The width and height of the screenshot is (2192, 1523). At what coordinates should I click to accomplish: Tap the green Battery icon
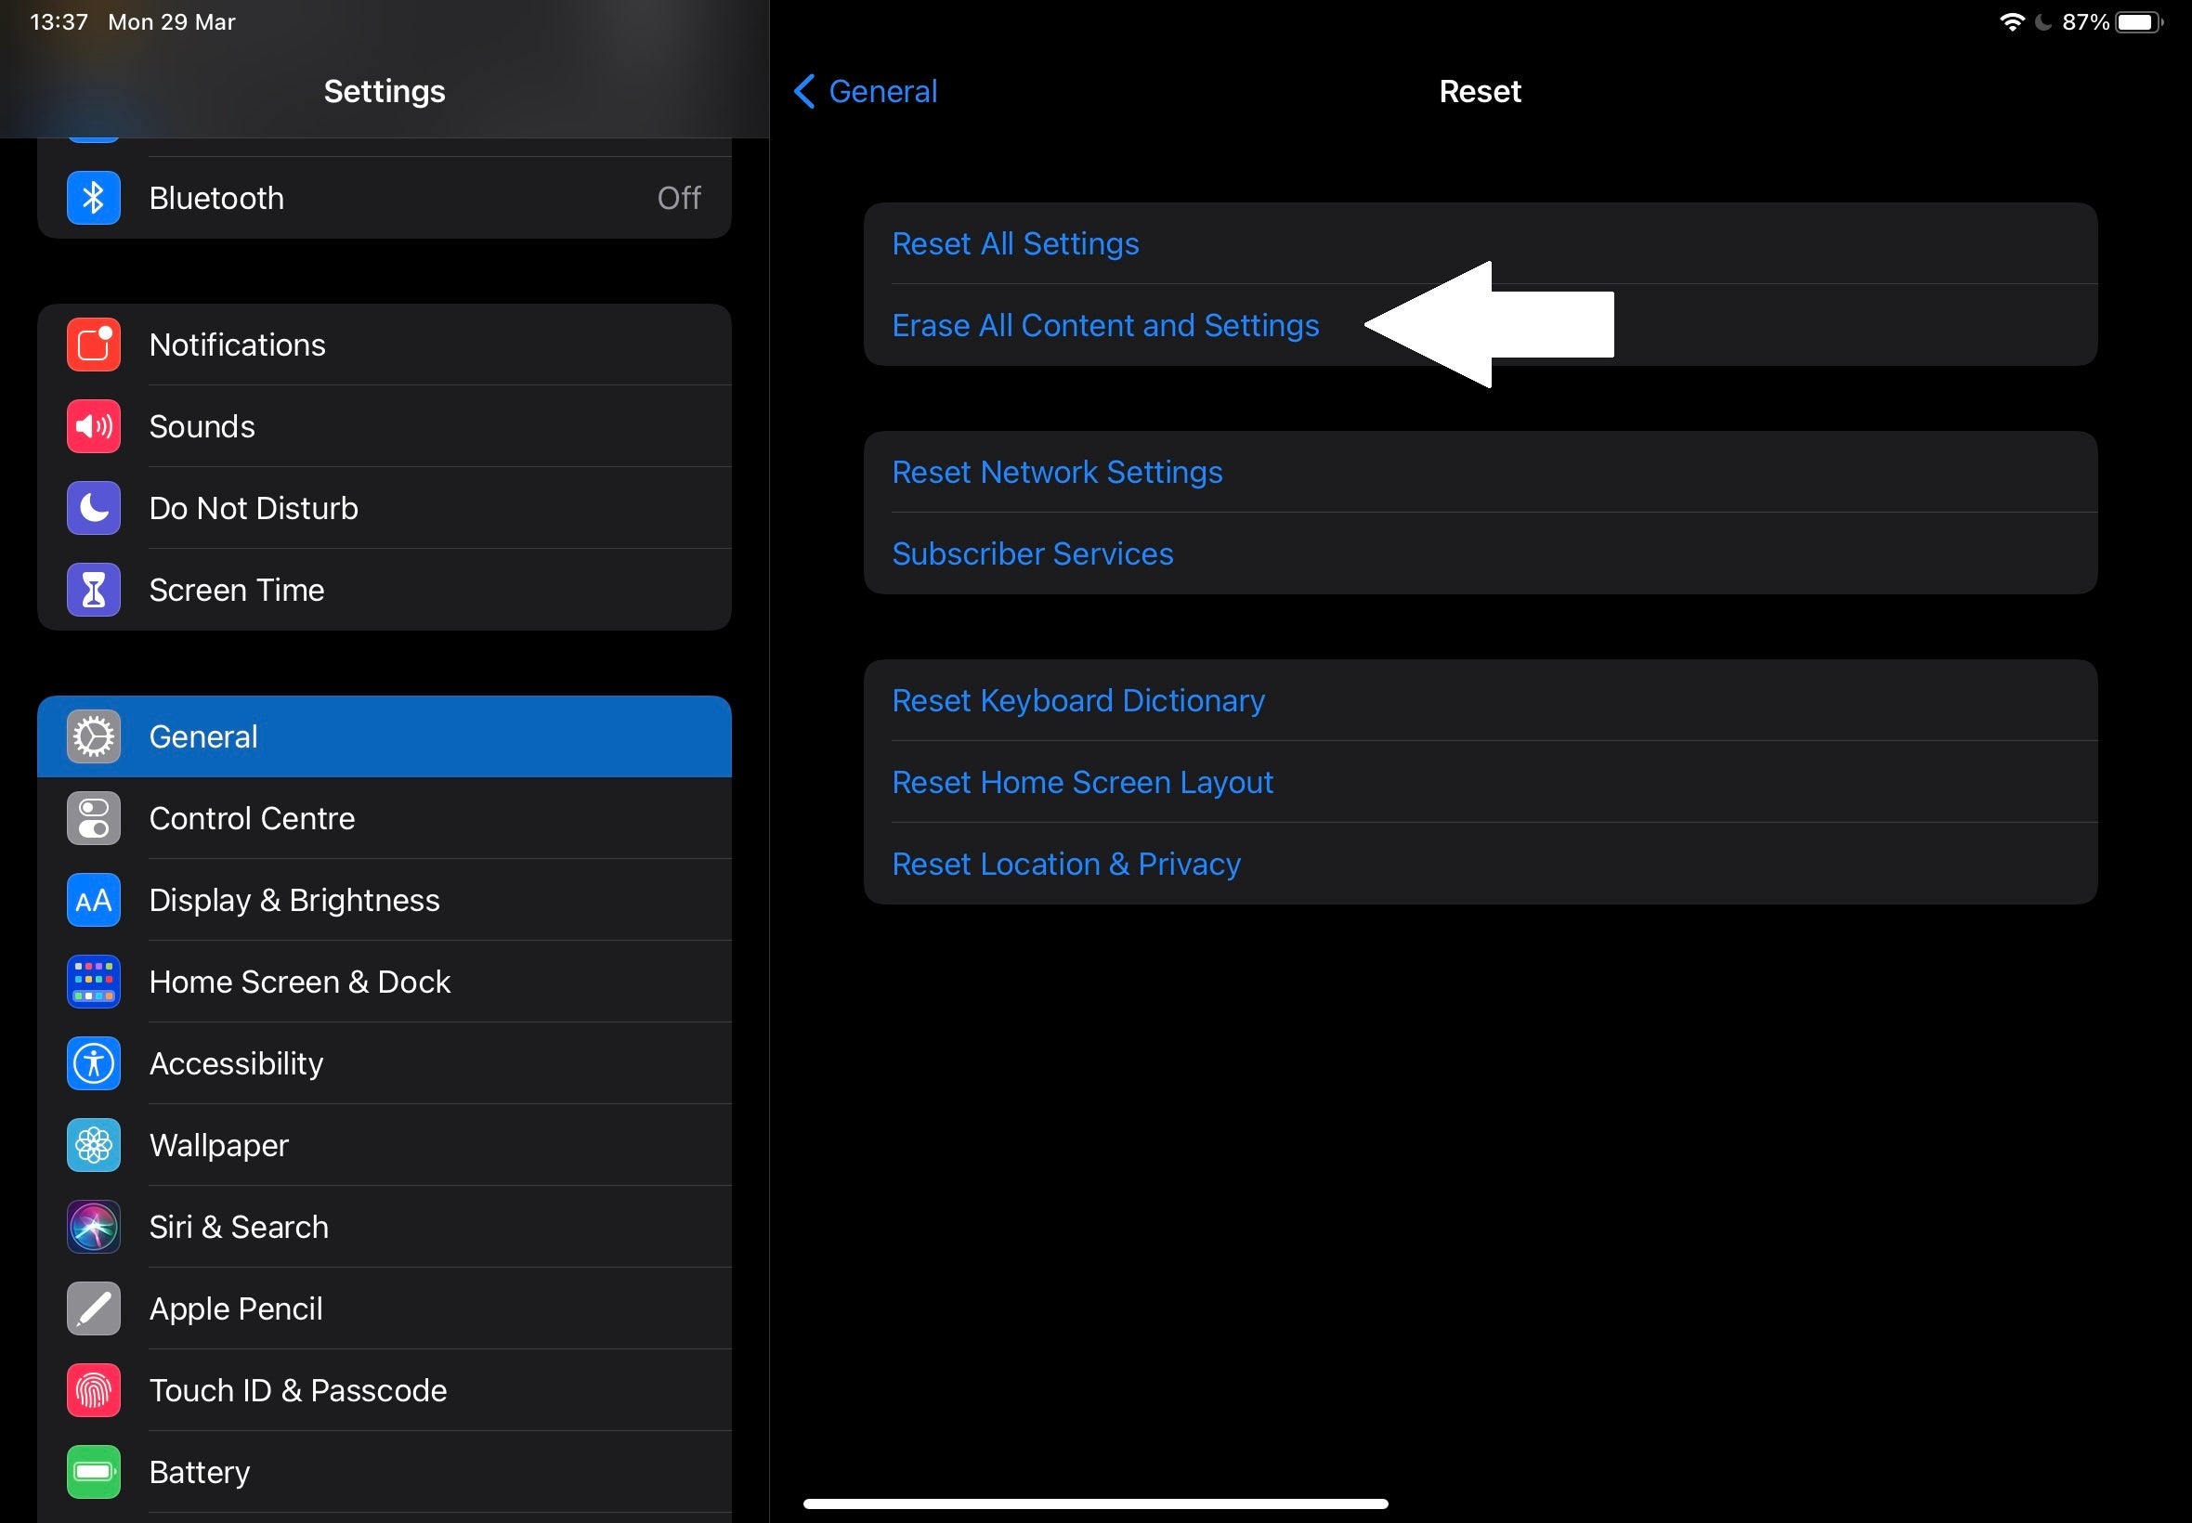click(x=94, y=1472)
